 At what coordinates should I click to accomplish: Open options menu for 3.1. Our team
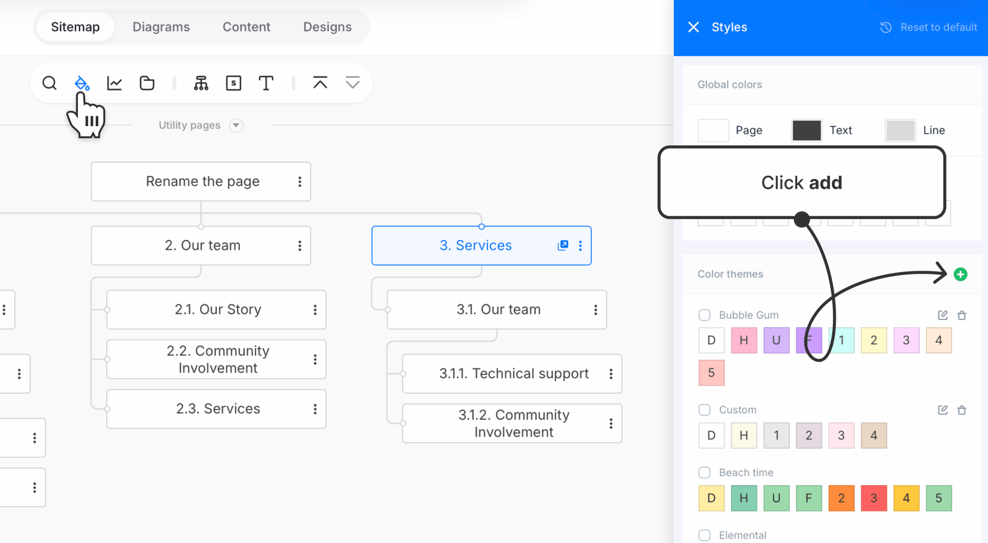click(x=596, y=310)
